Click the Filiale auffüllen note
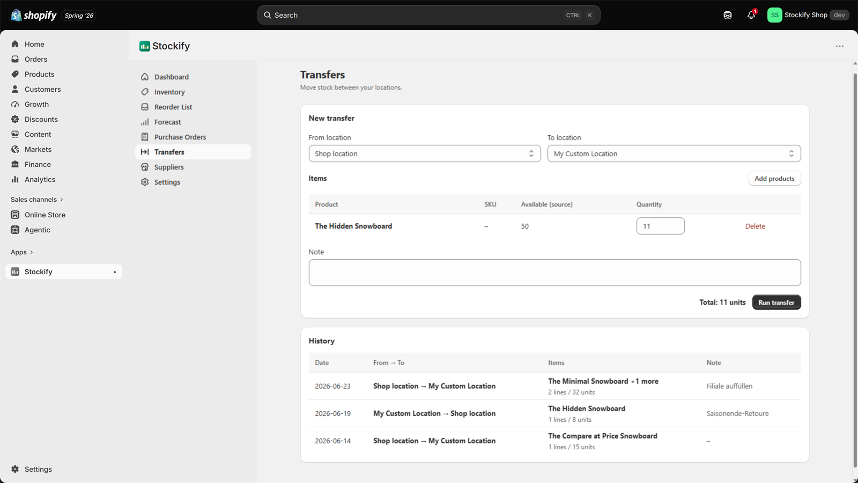 (729, 386)
